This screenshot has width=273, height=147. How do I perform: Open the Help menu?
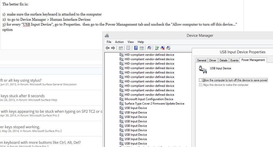coord(141,42)
